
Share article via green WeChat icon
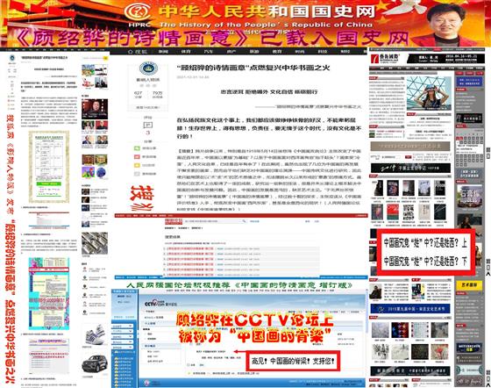click(137, 148)
